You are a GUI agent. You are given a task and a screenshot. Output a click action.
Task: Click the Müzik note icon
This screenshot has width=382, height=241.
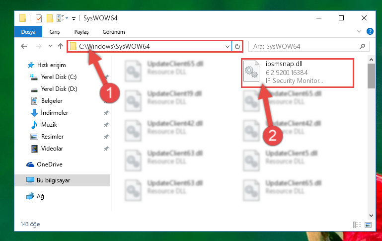pyautogui.click(x=34, y=125)
